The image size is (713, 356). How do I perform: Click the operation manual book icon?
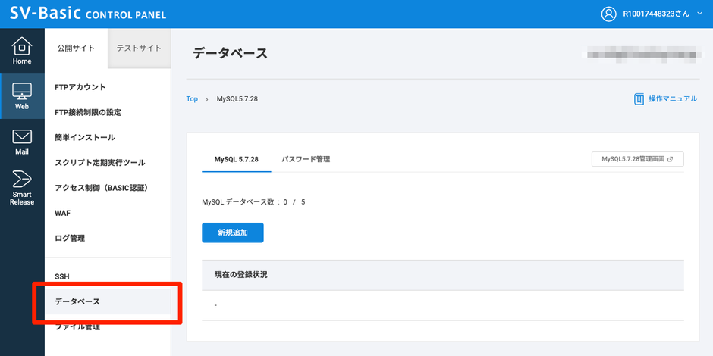(639, 99)
